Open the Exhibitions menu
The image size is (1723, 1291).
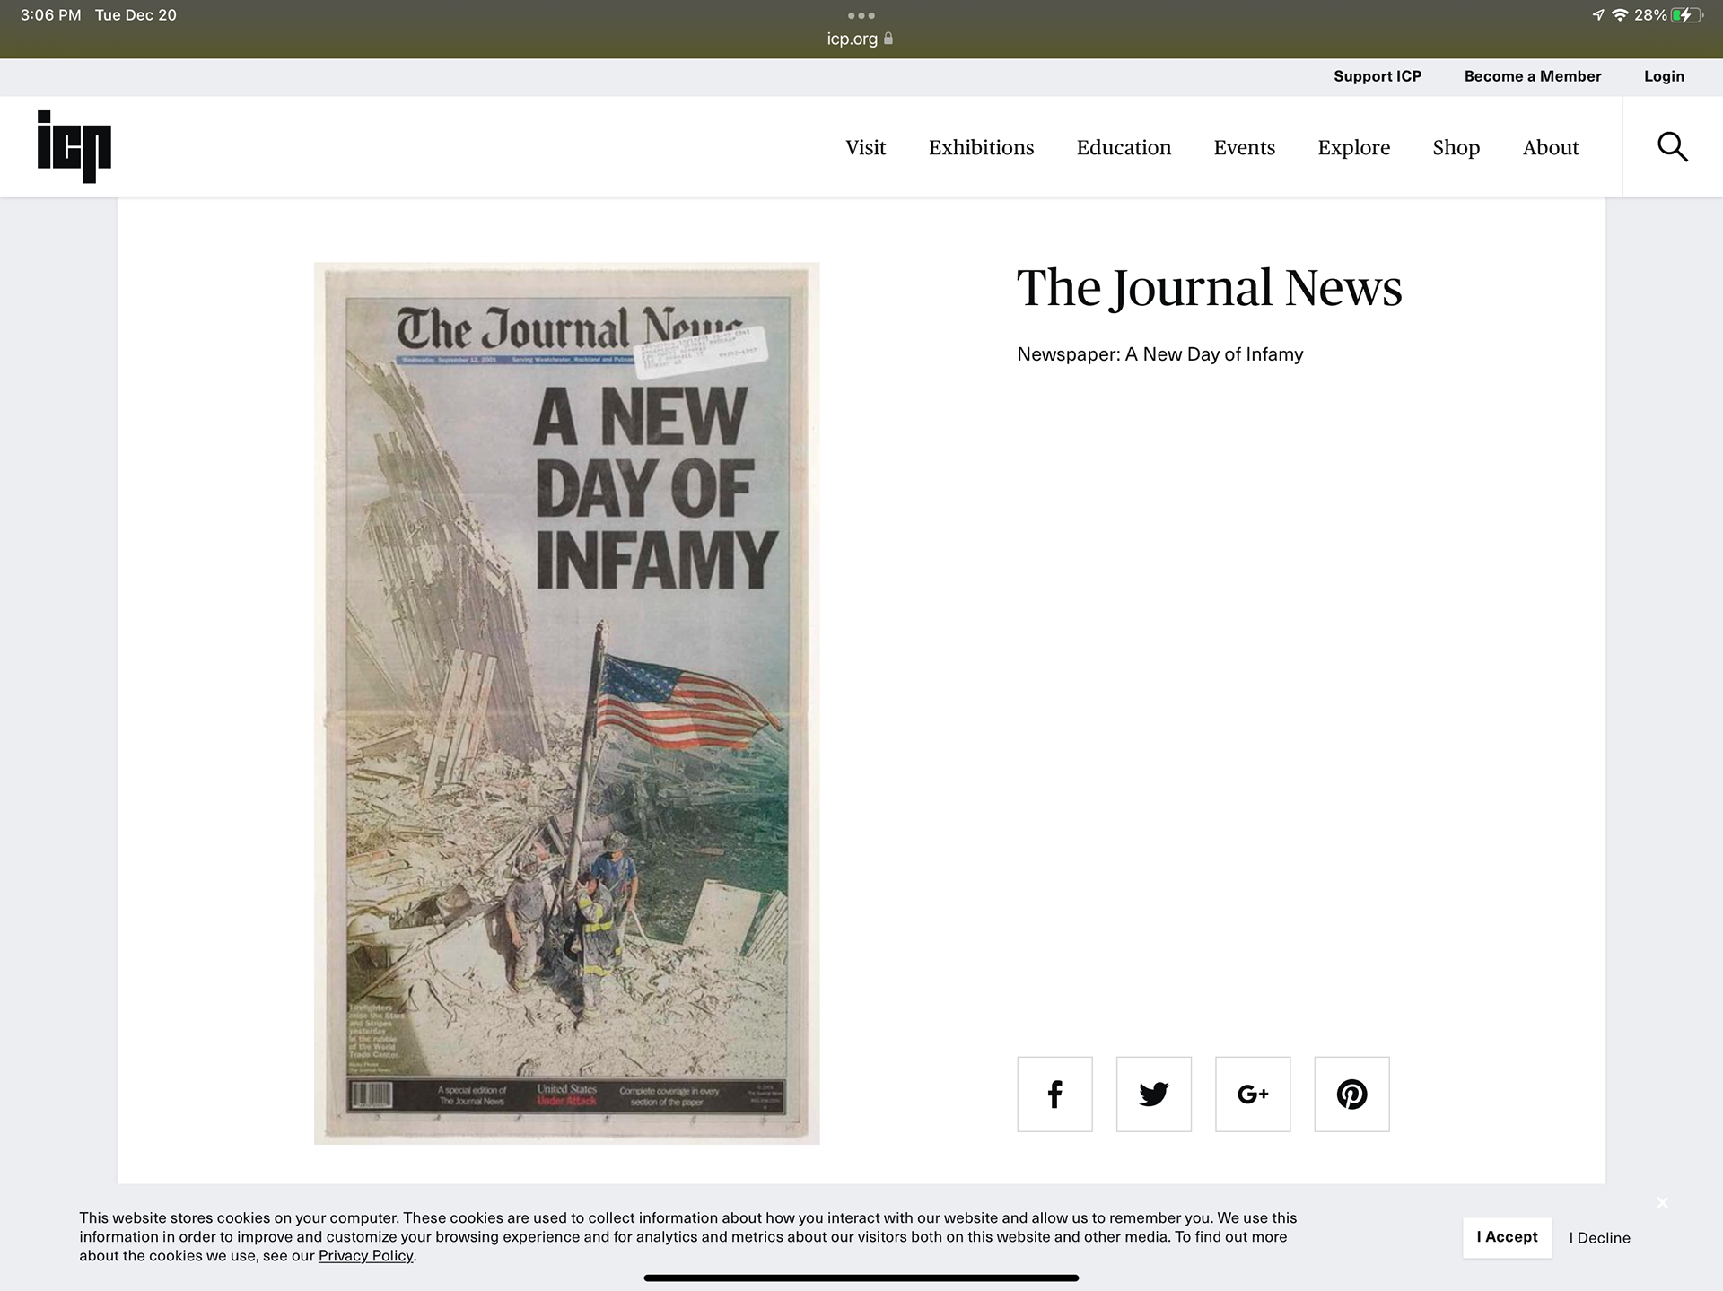pos(981,147)
